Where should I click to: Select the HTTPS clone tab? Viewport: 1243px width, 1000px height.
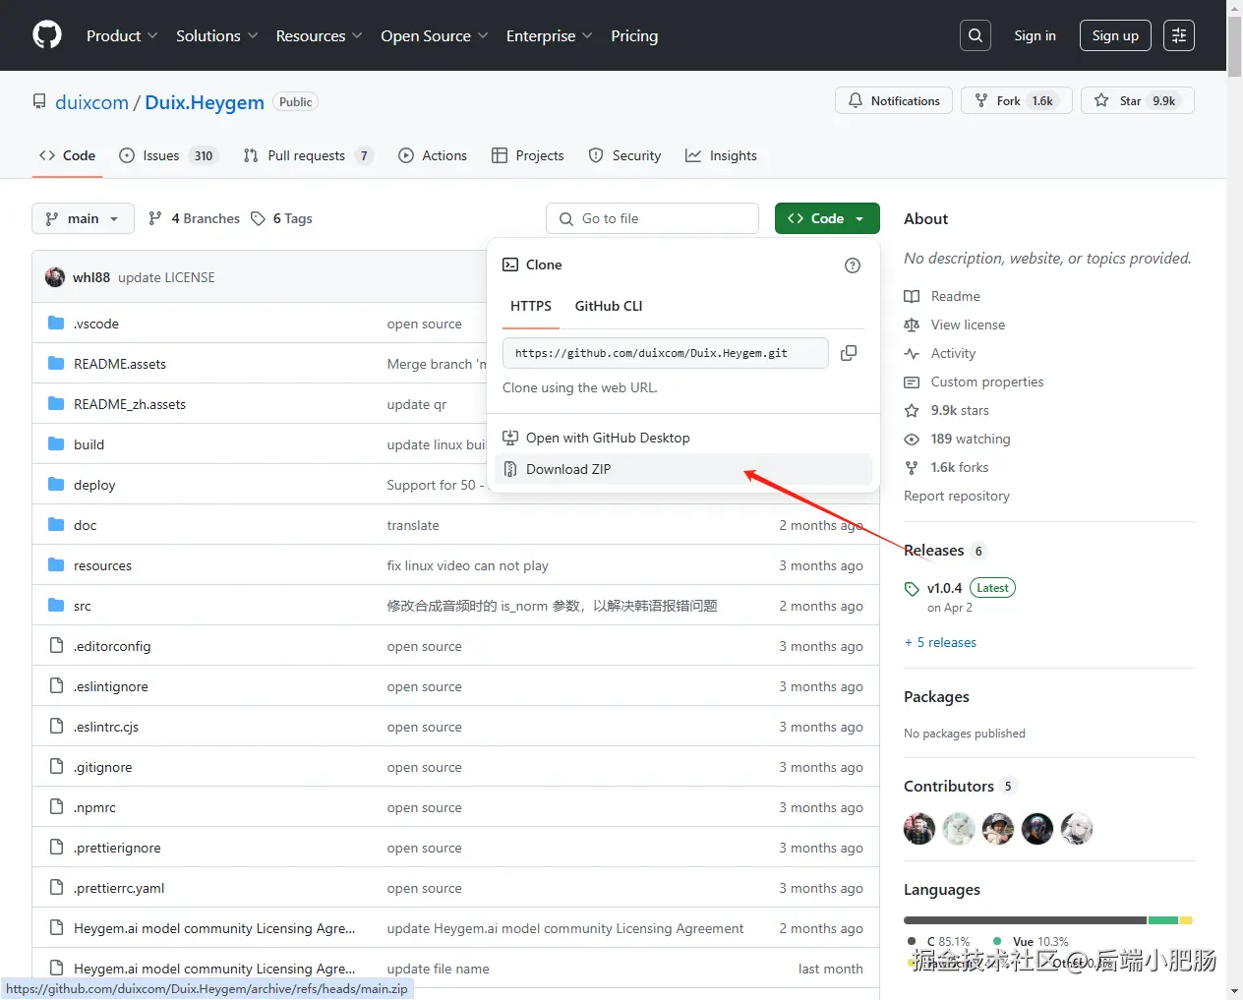point(531,306)
